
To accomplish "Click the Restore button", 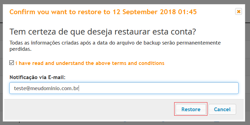I will pyautogui.click(x=191, y=109).
